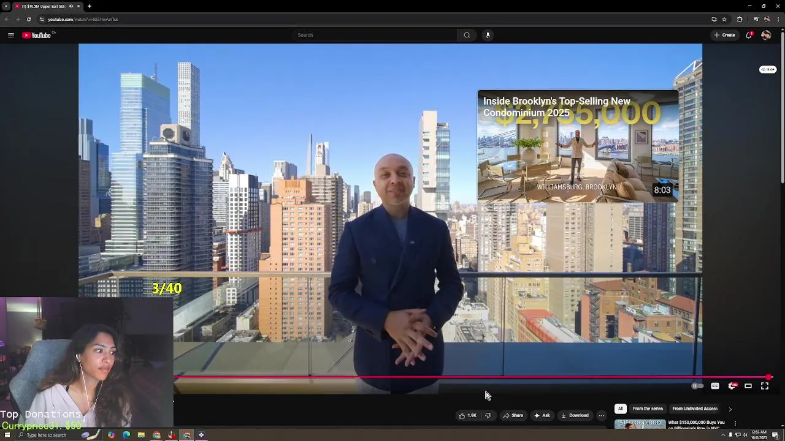The width and height of the screenshot is (785, 441).
Task: Go to YouTube home via the logo
Action: (x=37, y=35)
